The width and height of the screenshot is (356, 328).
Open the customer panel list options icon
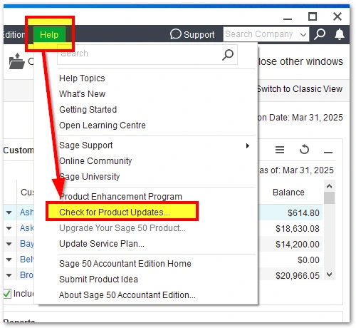tap(280, 150)
